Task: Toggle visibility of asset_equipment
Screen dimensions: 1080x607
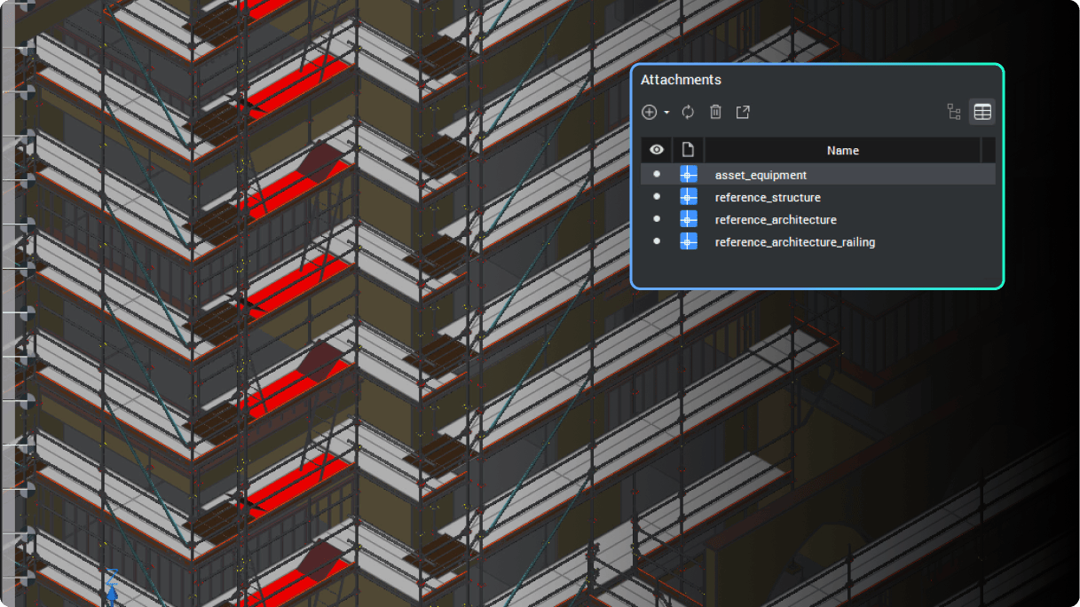Action: [656, 174]
